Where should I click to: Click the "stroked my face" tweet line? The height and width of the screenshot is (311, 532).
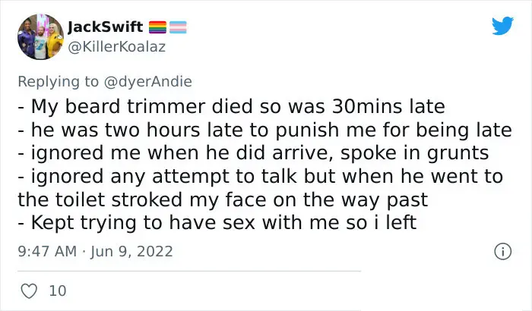point(223,199)
